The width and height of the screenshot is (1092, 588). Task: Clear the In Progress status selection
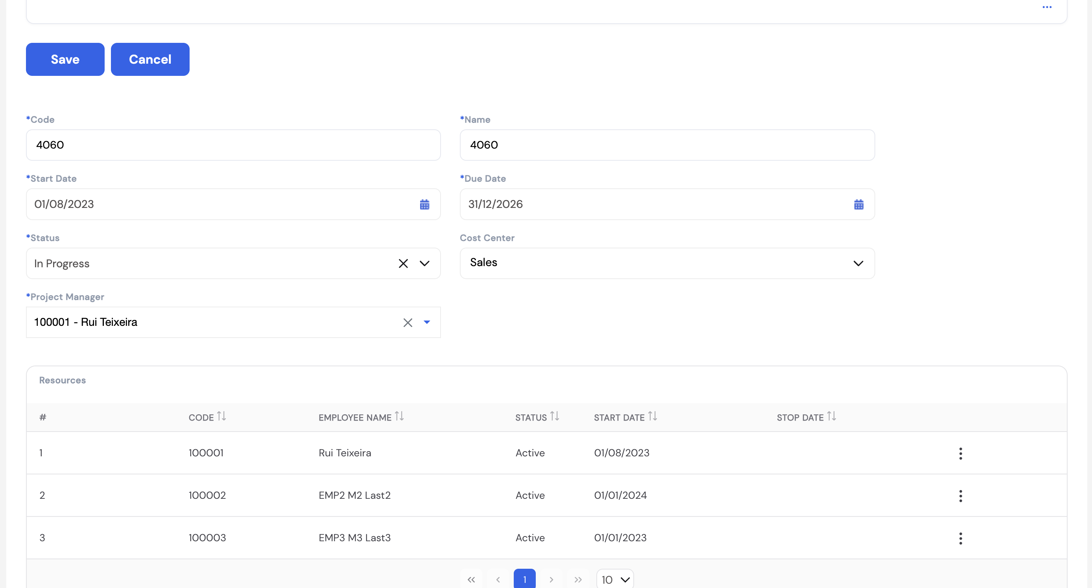(x=403, y=263)
